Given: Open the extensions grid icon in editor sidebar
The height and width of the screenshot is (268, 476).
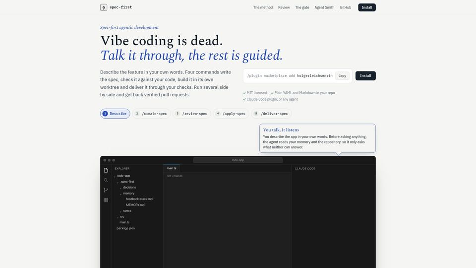Looking at the screenshot, I should [x=106, y=200].
